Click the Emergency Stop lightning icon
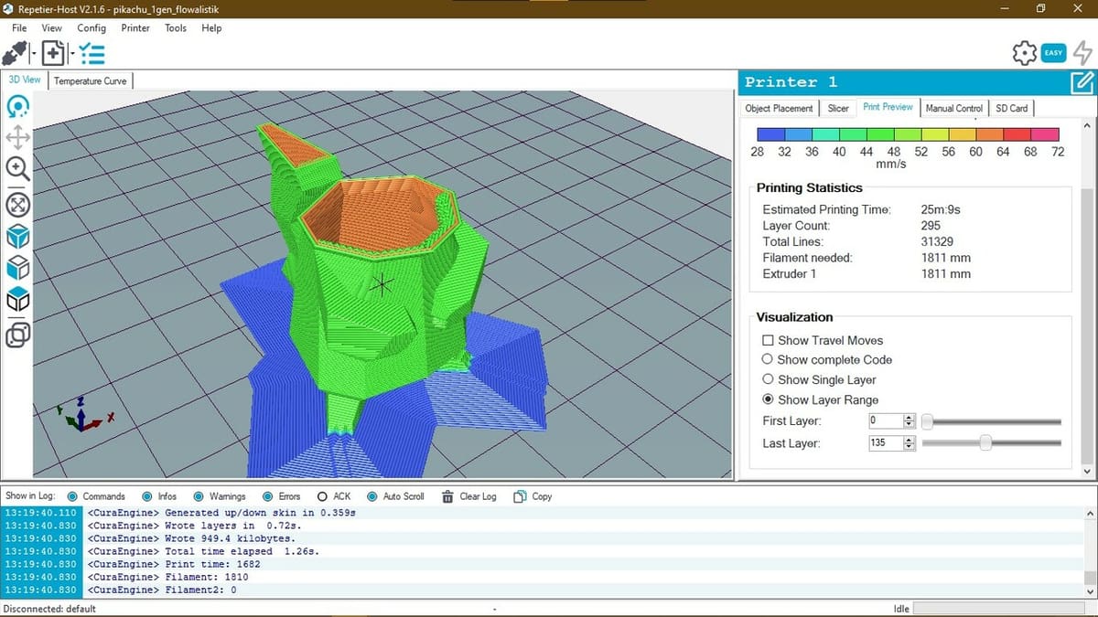Image resolution: width=1098 pixels, height=617 pixels. point(1082,53)
